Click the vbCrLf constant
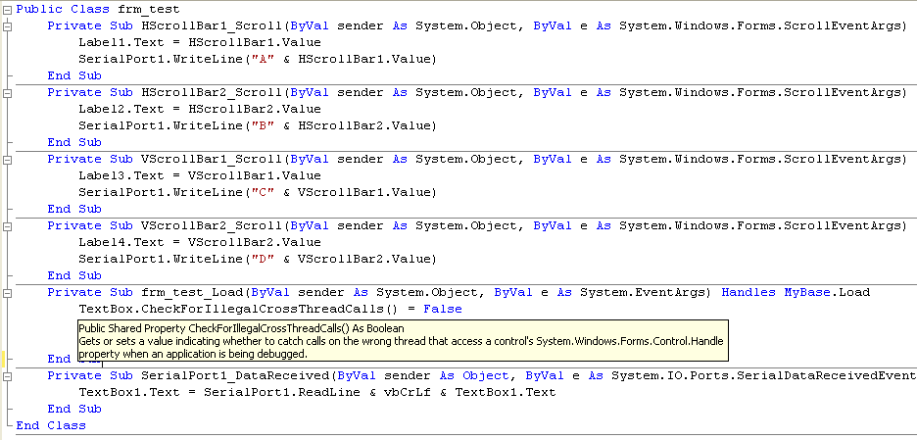This screenshot has height=440, width=917. pos(361,392)
